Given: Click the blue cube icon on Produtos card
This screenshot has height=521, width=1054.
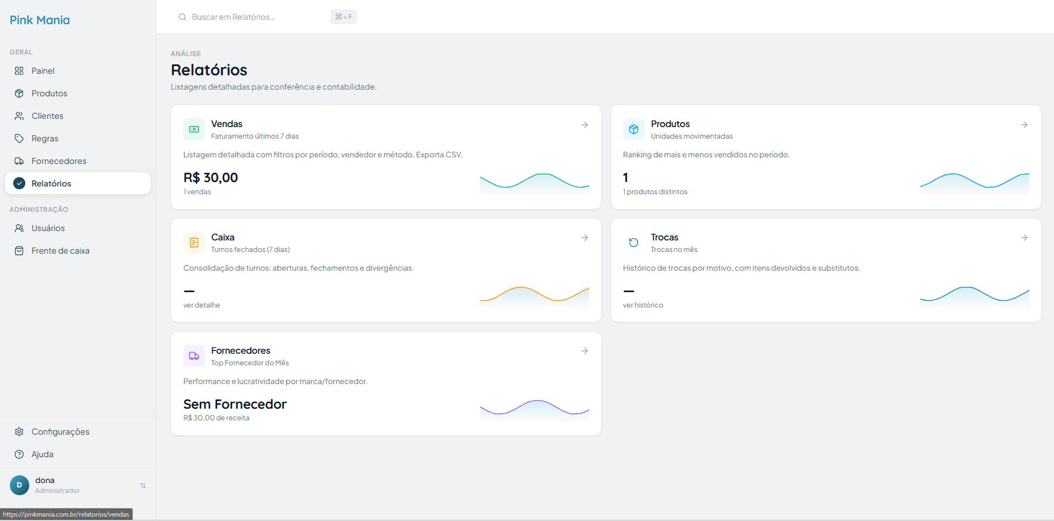Looking at the screenshot, I should point(634,129).
